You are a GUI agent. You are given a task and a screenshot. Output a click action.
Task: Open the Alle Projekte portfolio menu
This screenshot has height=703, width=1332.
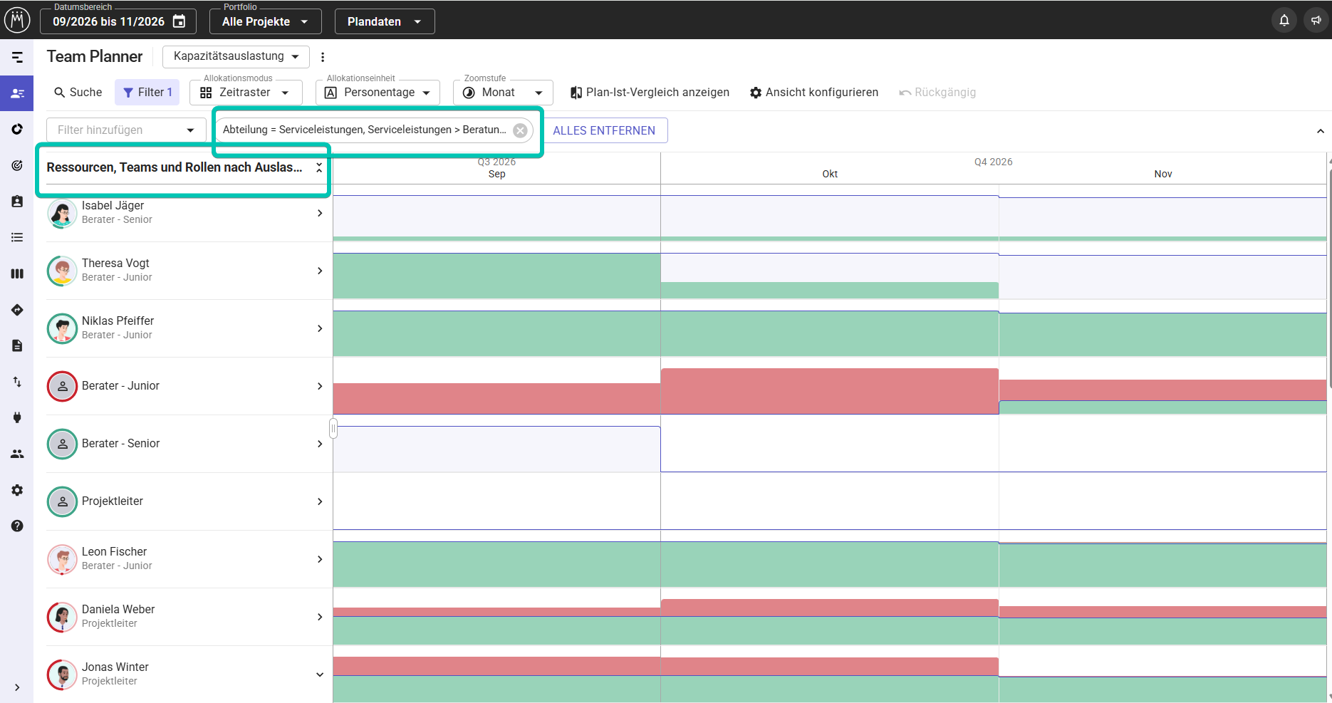[x=265, y=21]
